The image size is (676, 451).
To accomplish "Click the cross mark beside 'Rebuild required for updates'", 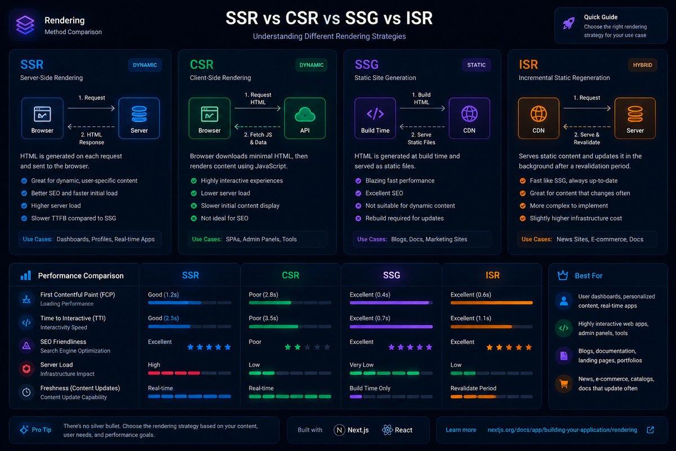I will [358, 218].
